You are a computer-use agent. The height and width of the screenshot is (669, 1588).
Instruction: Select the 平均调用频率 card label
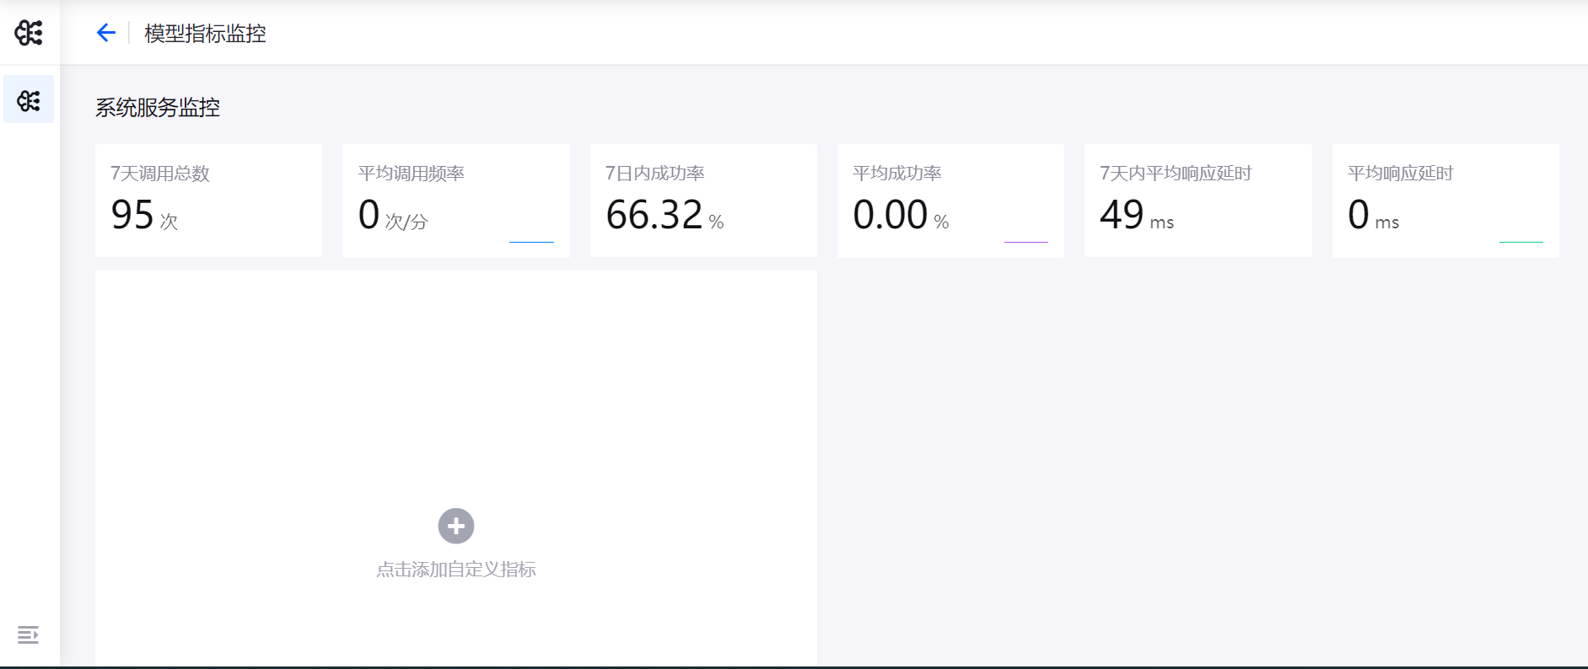tap(411, 174)
